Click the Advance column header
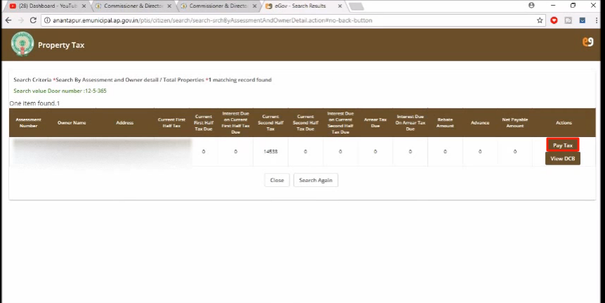 pyautogui.click(x=480, y=123)
